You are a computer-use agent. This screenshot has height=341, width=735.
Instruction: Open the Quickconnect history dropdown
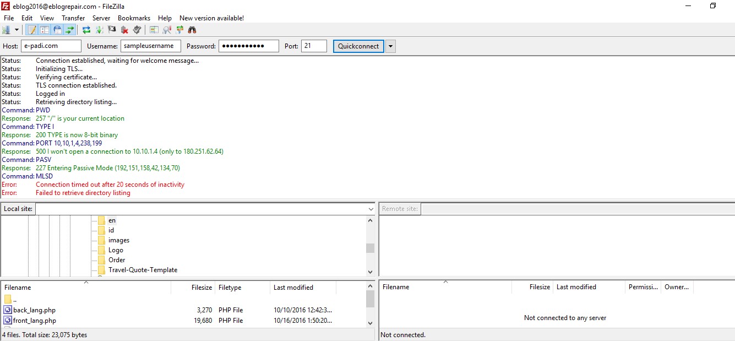click(390, 46)
